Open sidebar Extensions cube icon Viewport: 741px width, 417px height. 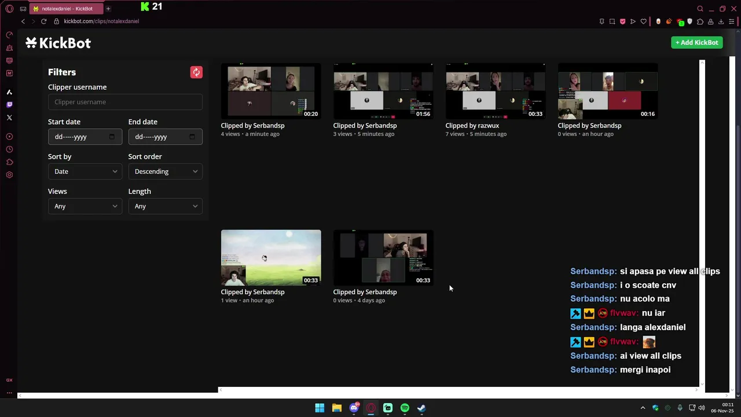pos(9,162)
